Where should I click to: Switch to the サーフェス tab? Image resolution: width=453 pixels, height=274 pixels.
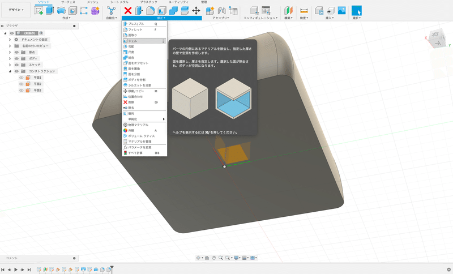tap(68, 2)
